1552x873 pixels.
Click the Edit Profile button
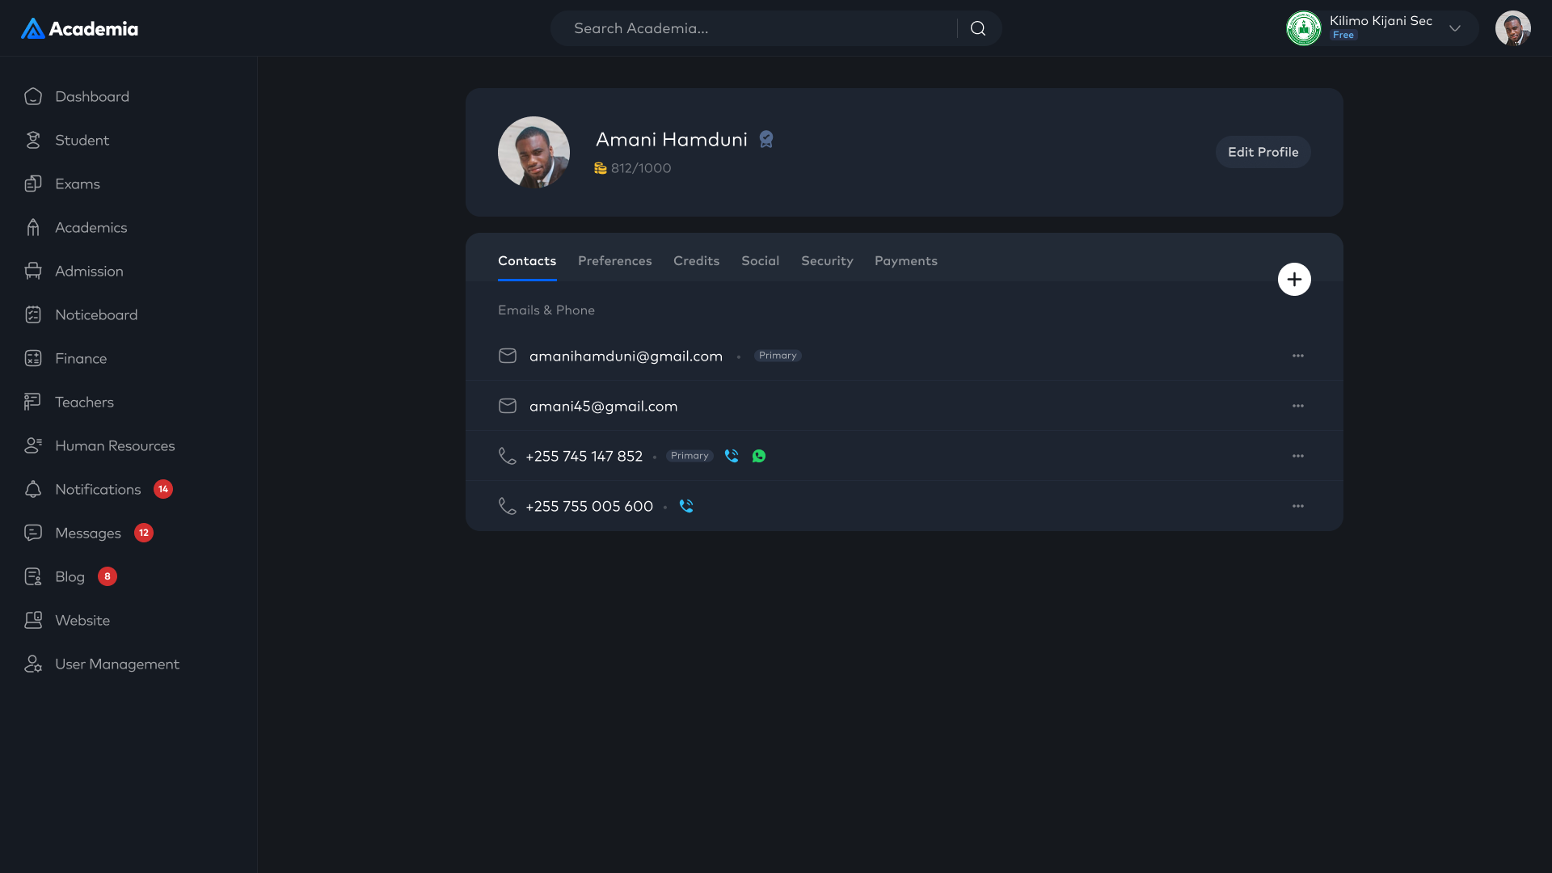click(x=1263, y=152)
